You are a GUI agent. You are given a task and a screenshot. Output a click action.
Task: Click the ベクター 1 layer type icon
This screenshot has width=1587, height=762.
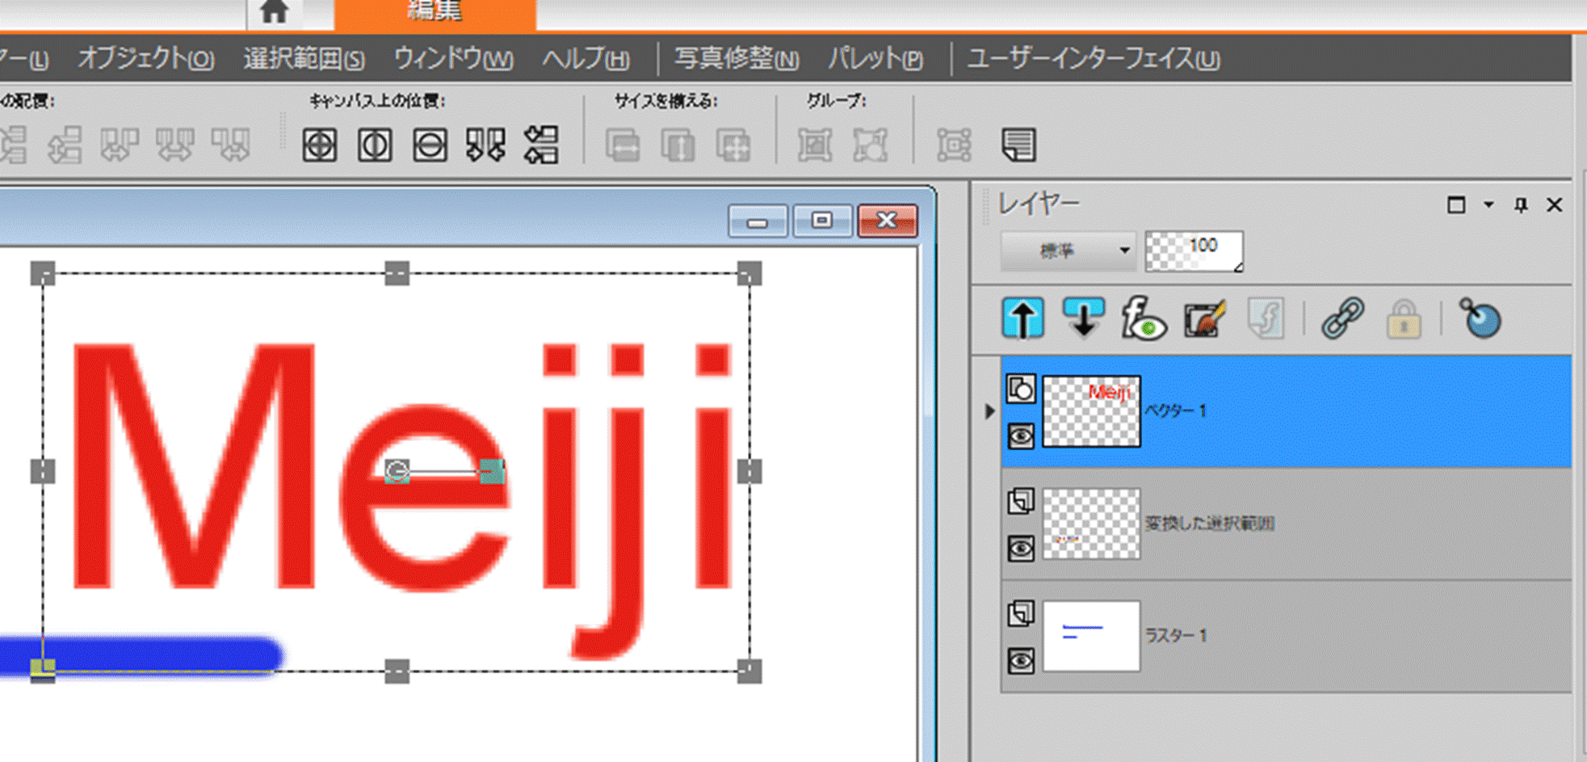(x=1021, y=389)
